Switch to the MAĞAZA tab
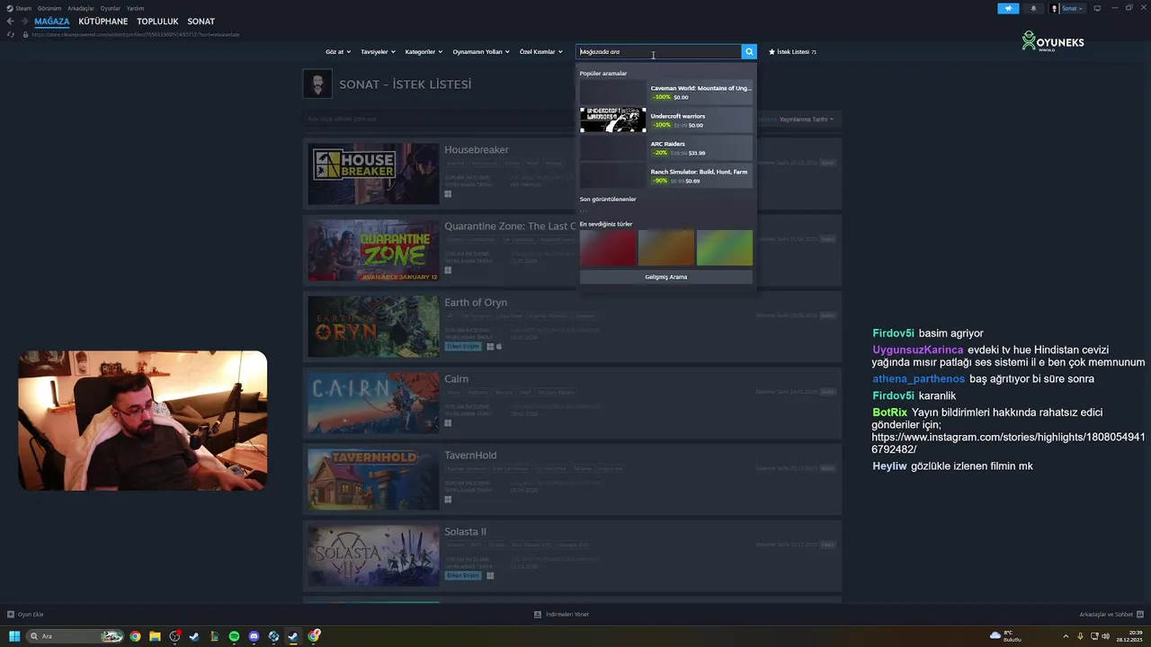This screenshot has width=1151, height=647. [52, 22]
